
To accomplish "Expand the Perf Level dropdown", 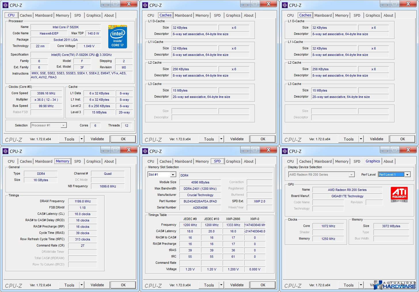I will click(x=407, y=175).
